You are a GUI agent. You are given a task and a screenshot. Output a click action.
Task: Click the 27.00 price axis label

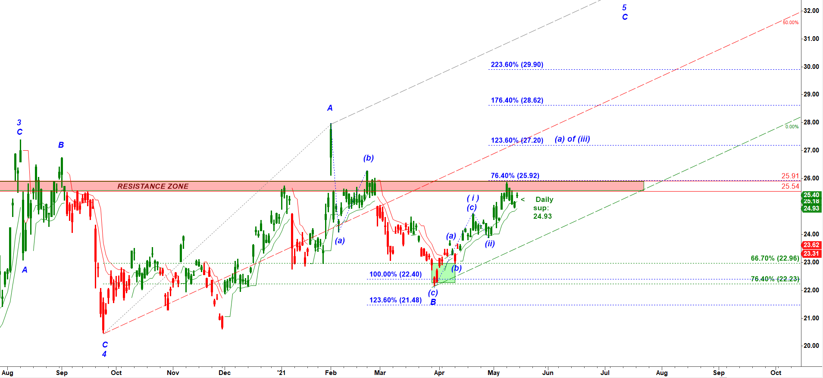(811, 150)
